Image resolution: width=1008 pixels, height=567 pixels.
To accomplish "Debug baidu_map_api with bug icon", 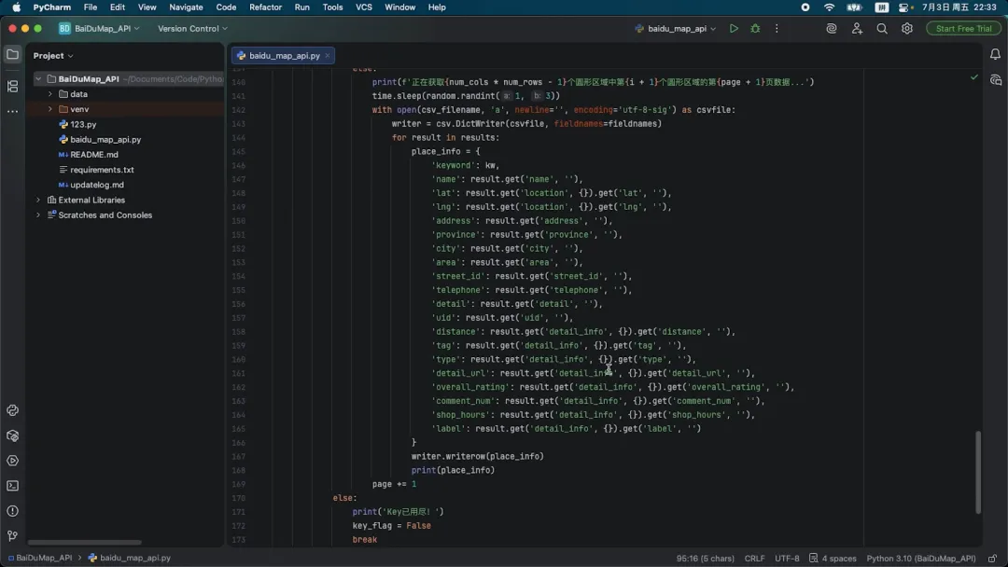I will (x=755, y=28).
